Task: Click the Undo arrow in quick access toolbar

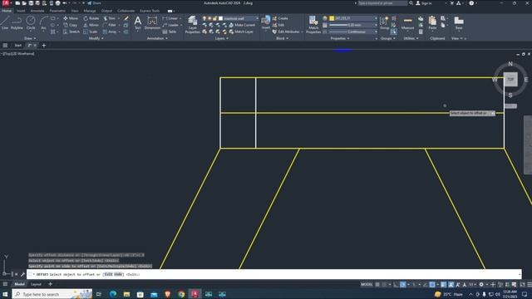Action: point(65,3)
